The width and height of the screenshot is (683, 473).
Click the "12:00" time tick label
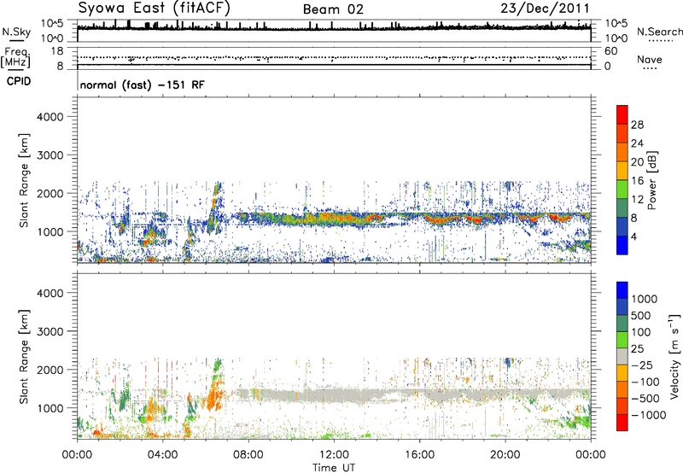point(334,455)
